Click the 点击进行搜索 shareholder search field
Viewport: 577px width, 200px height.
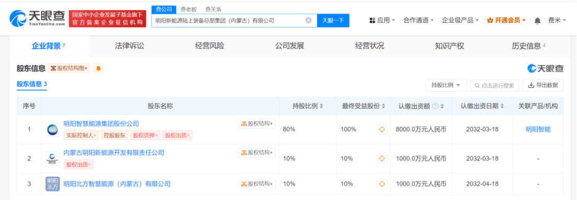494,85
